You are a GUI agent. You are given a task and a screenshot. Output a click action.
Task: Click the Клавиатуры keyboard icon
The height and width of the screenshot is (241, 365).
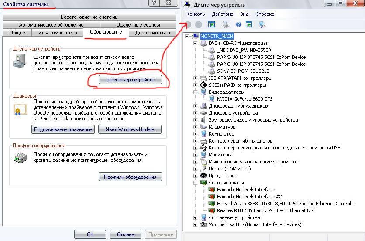pos(203,127)
